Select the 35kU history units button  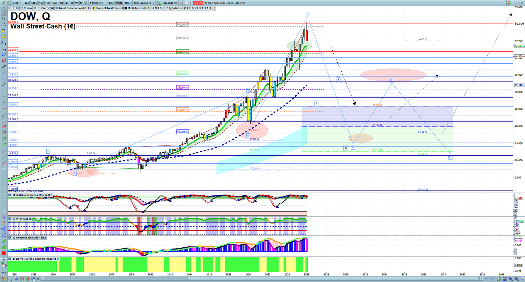tap(127, 3)
